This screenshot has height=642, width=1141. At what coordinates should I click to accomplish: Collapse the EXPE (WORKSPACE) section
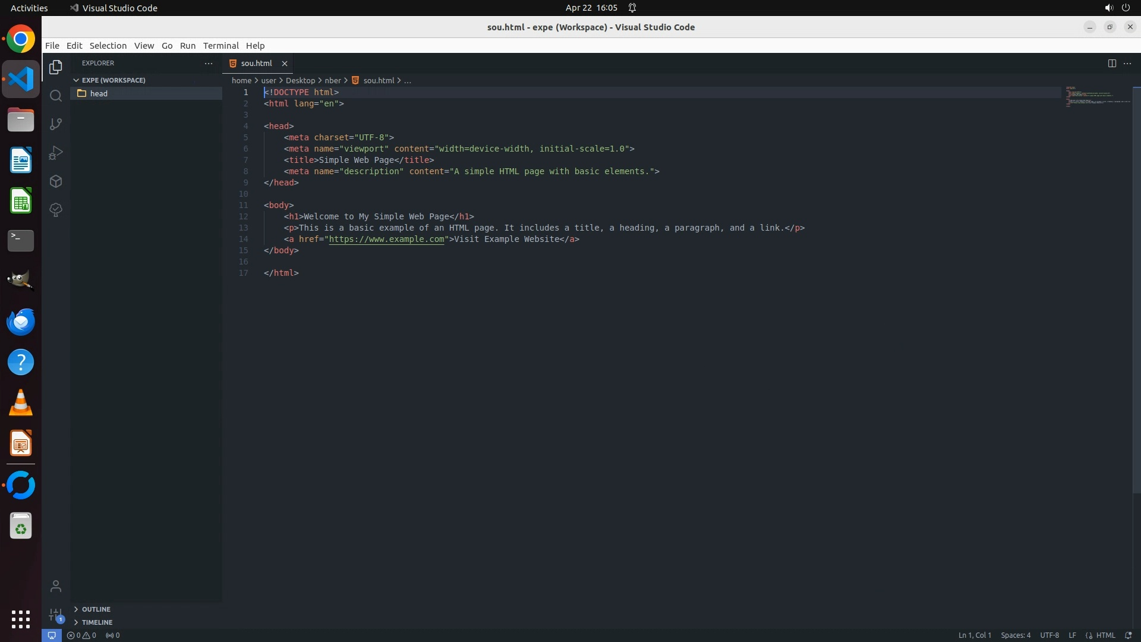pos(113,80)
